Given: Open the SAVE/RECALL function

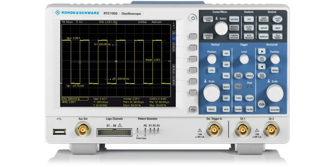Looking at the screenshot, I should pos(263,19).
